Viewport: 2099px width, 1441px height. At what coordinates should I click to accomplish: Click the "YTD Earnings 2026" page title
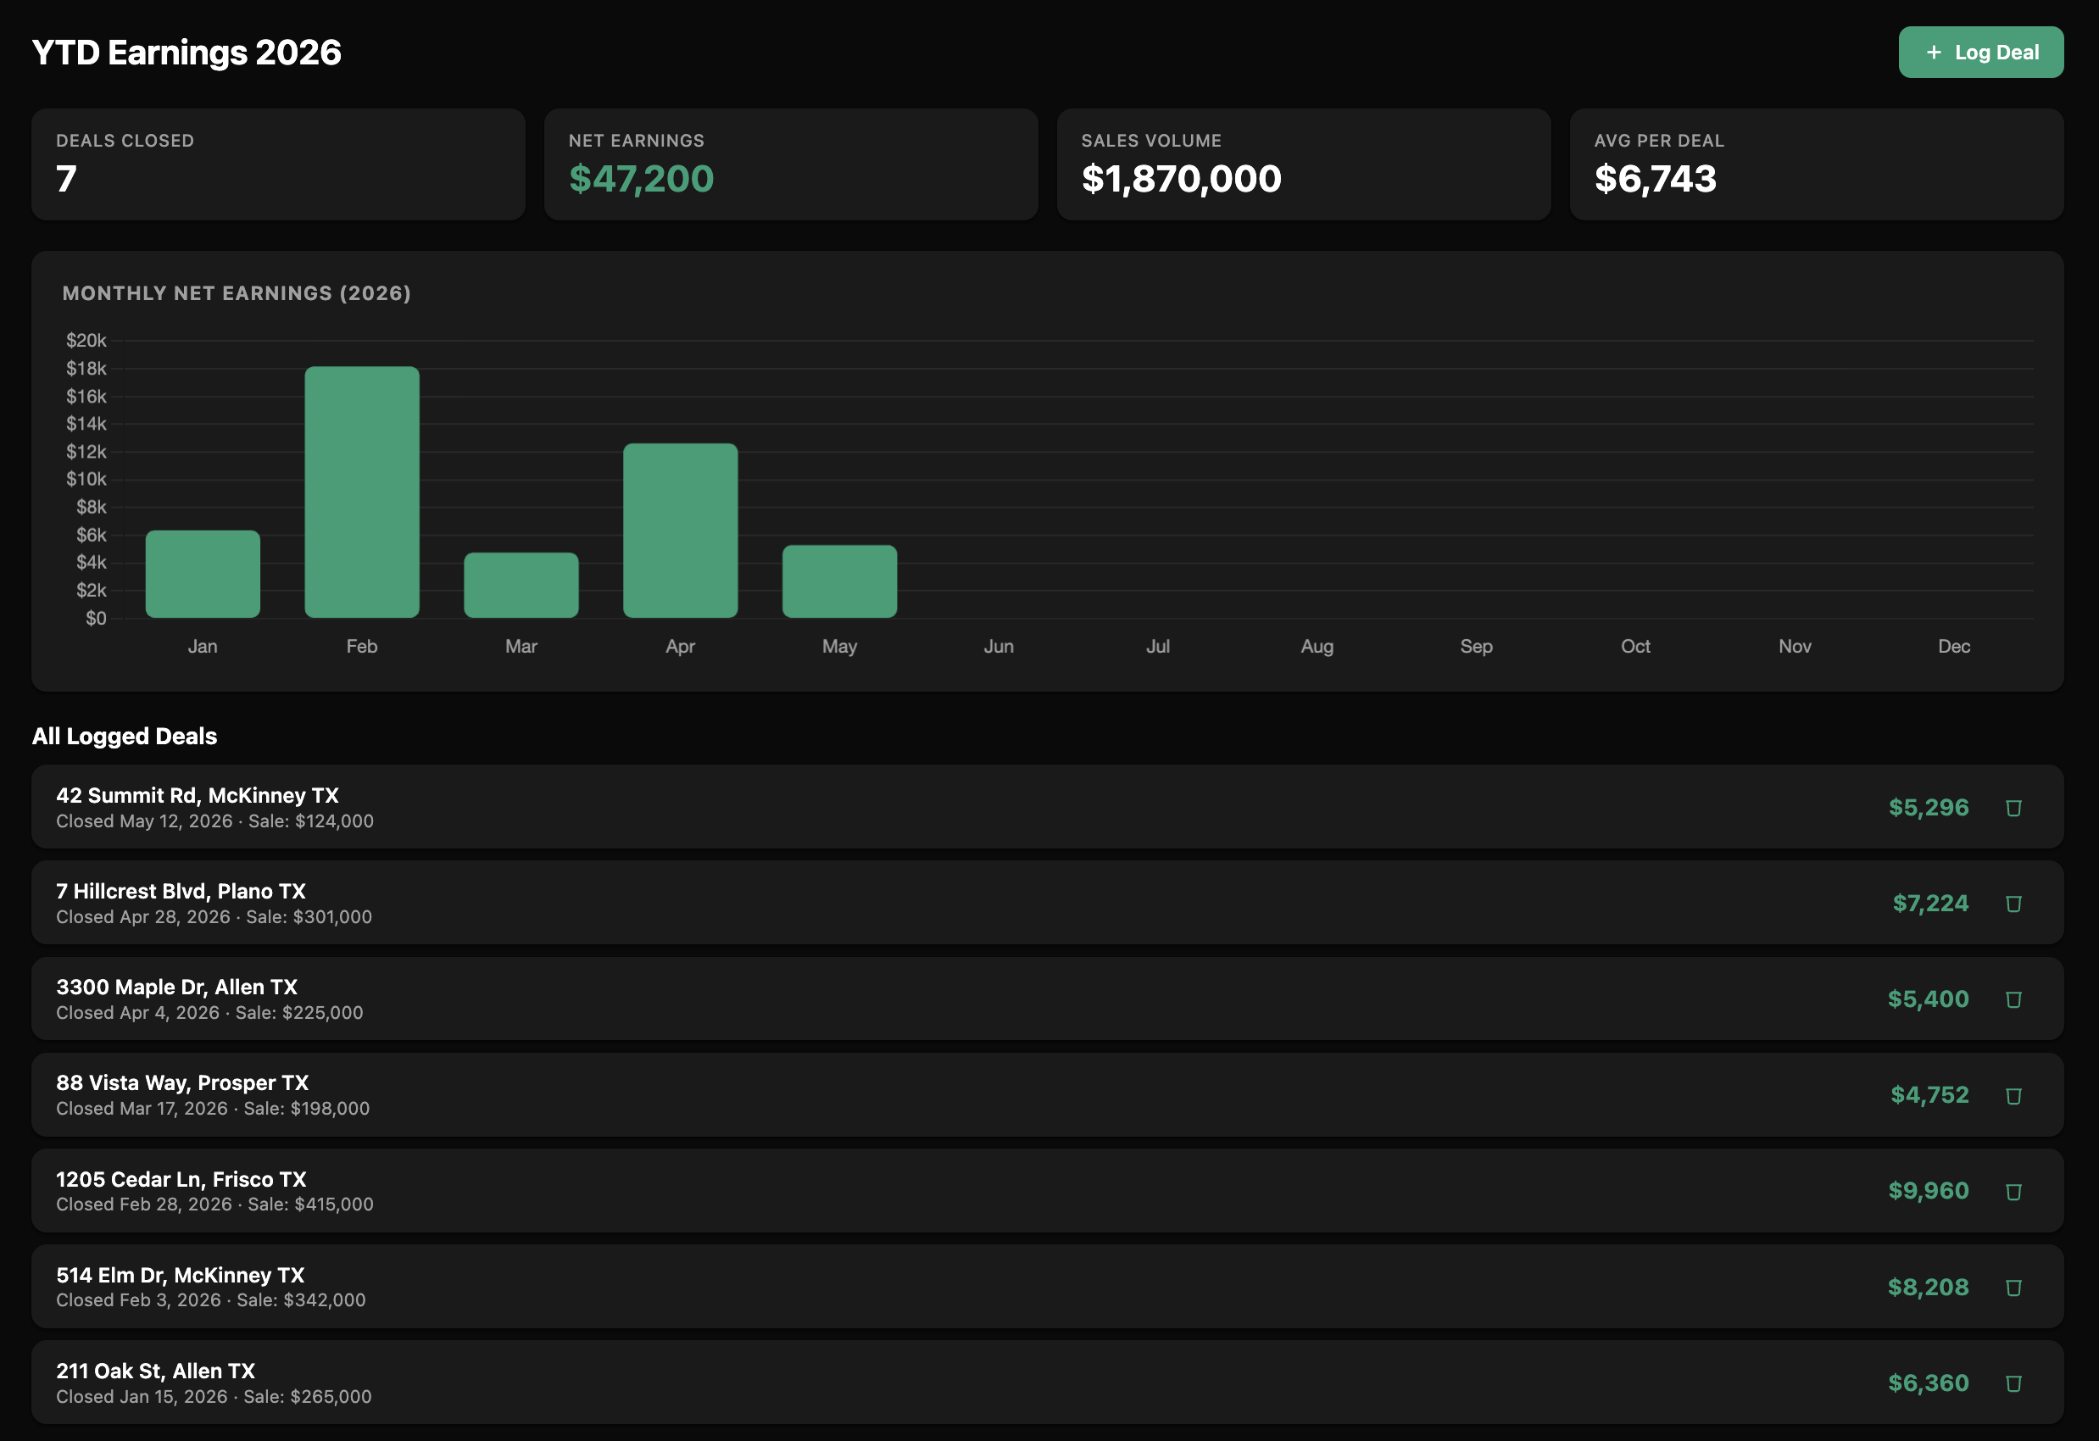tap(187, 53)
